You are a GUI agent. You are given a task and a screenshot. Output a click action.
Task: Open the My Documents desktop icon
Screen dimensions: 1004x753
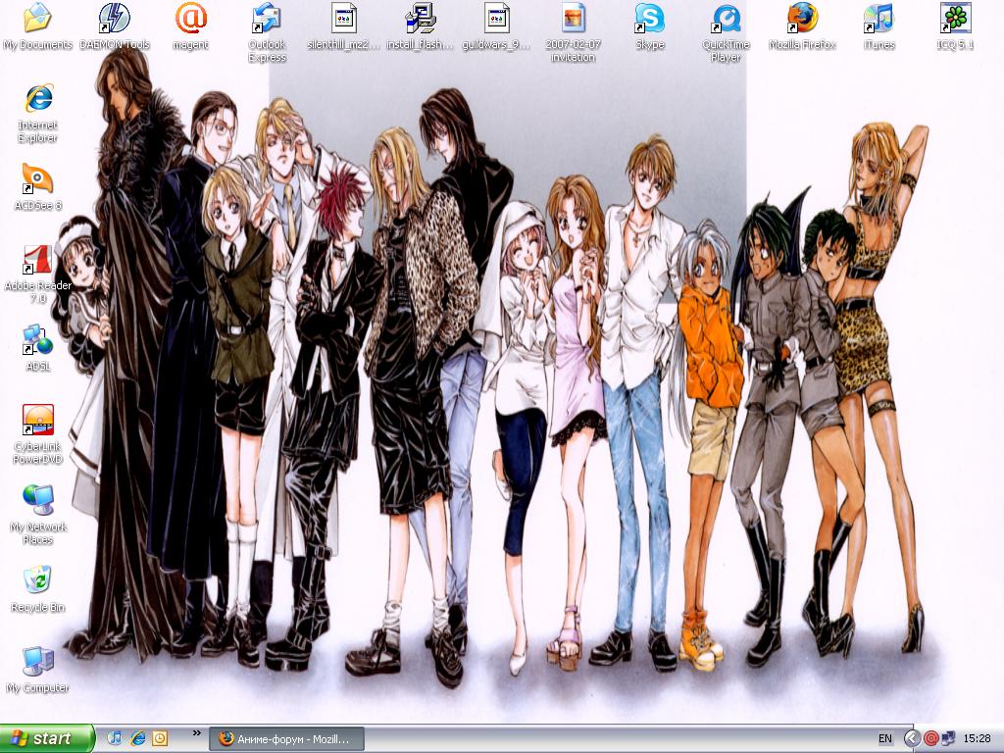[38, 26]
